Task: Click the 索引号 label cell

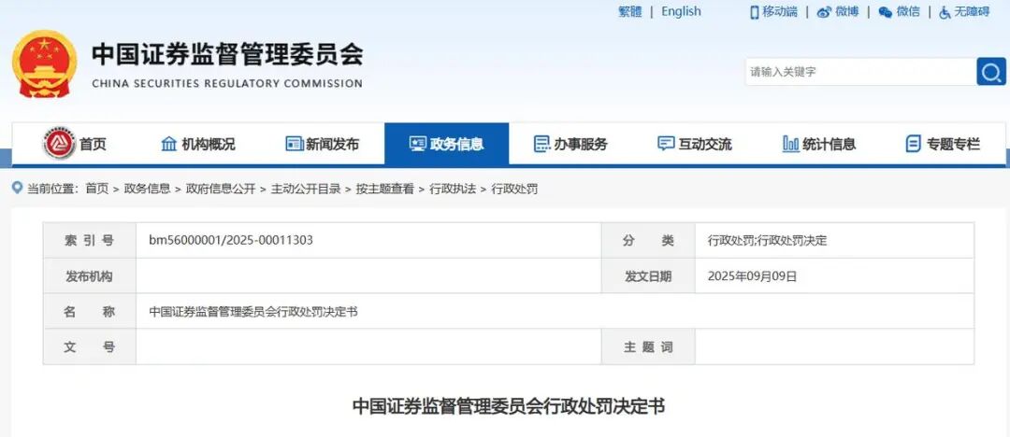Action: [90, 241]
